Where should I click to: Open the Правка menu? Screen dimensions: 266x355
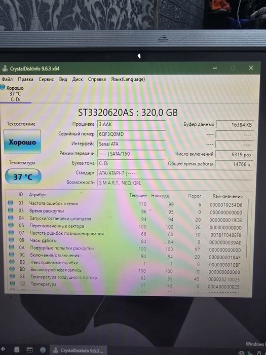point(25,79)
